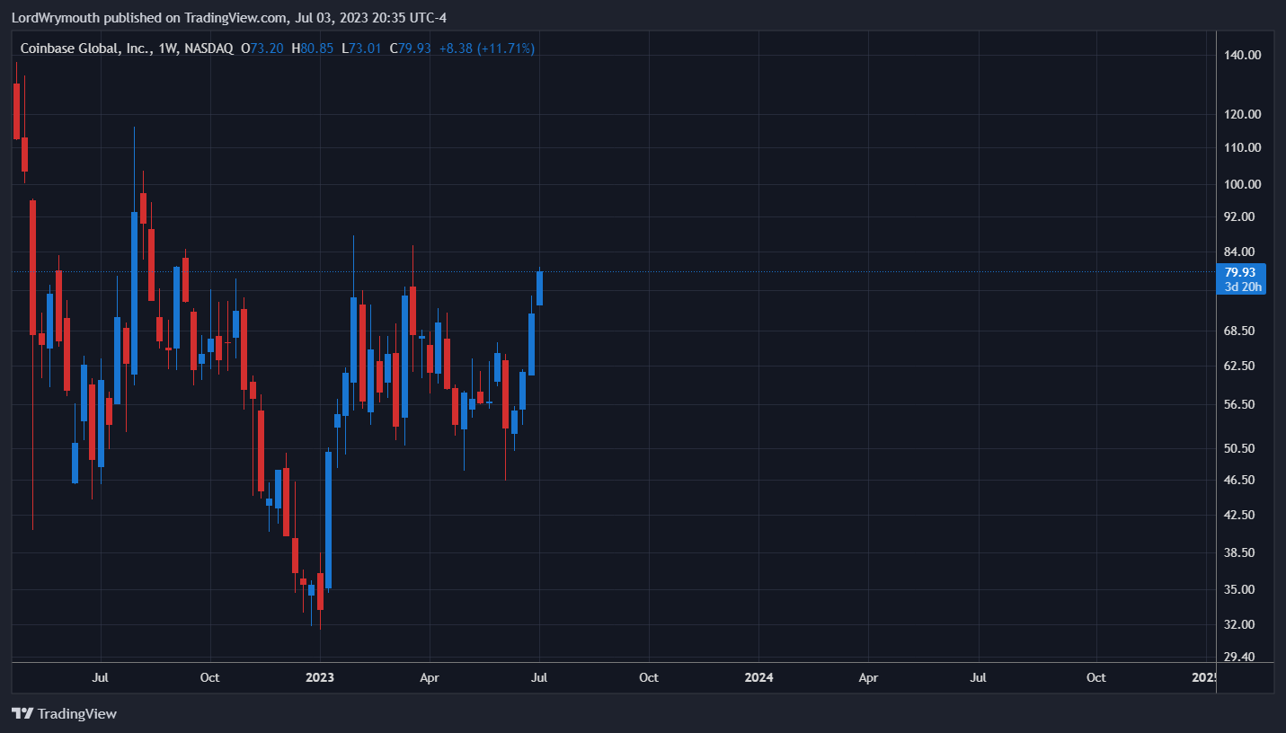Click the Apr label right after 2023
The width and height of the screenshot is (1286, 733).
pyautogui.click(x=430, y=677)
